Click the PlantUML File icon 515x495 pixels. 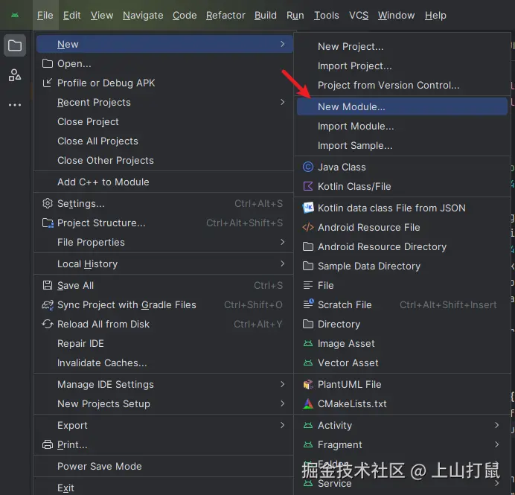308,384
